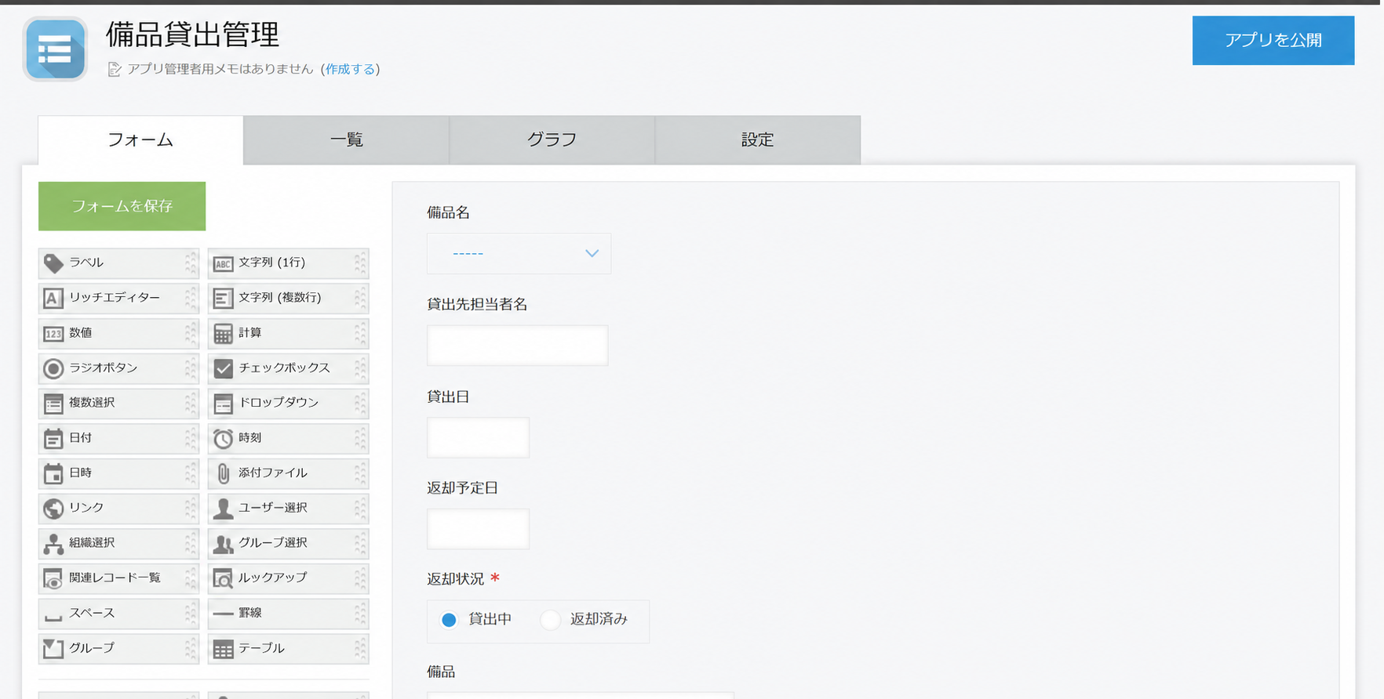The image size is (1384, 699).
Task: Pick the 文字列 (複数行) field icon
Action: [223, 299]
